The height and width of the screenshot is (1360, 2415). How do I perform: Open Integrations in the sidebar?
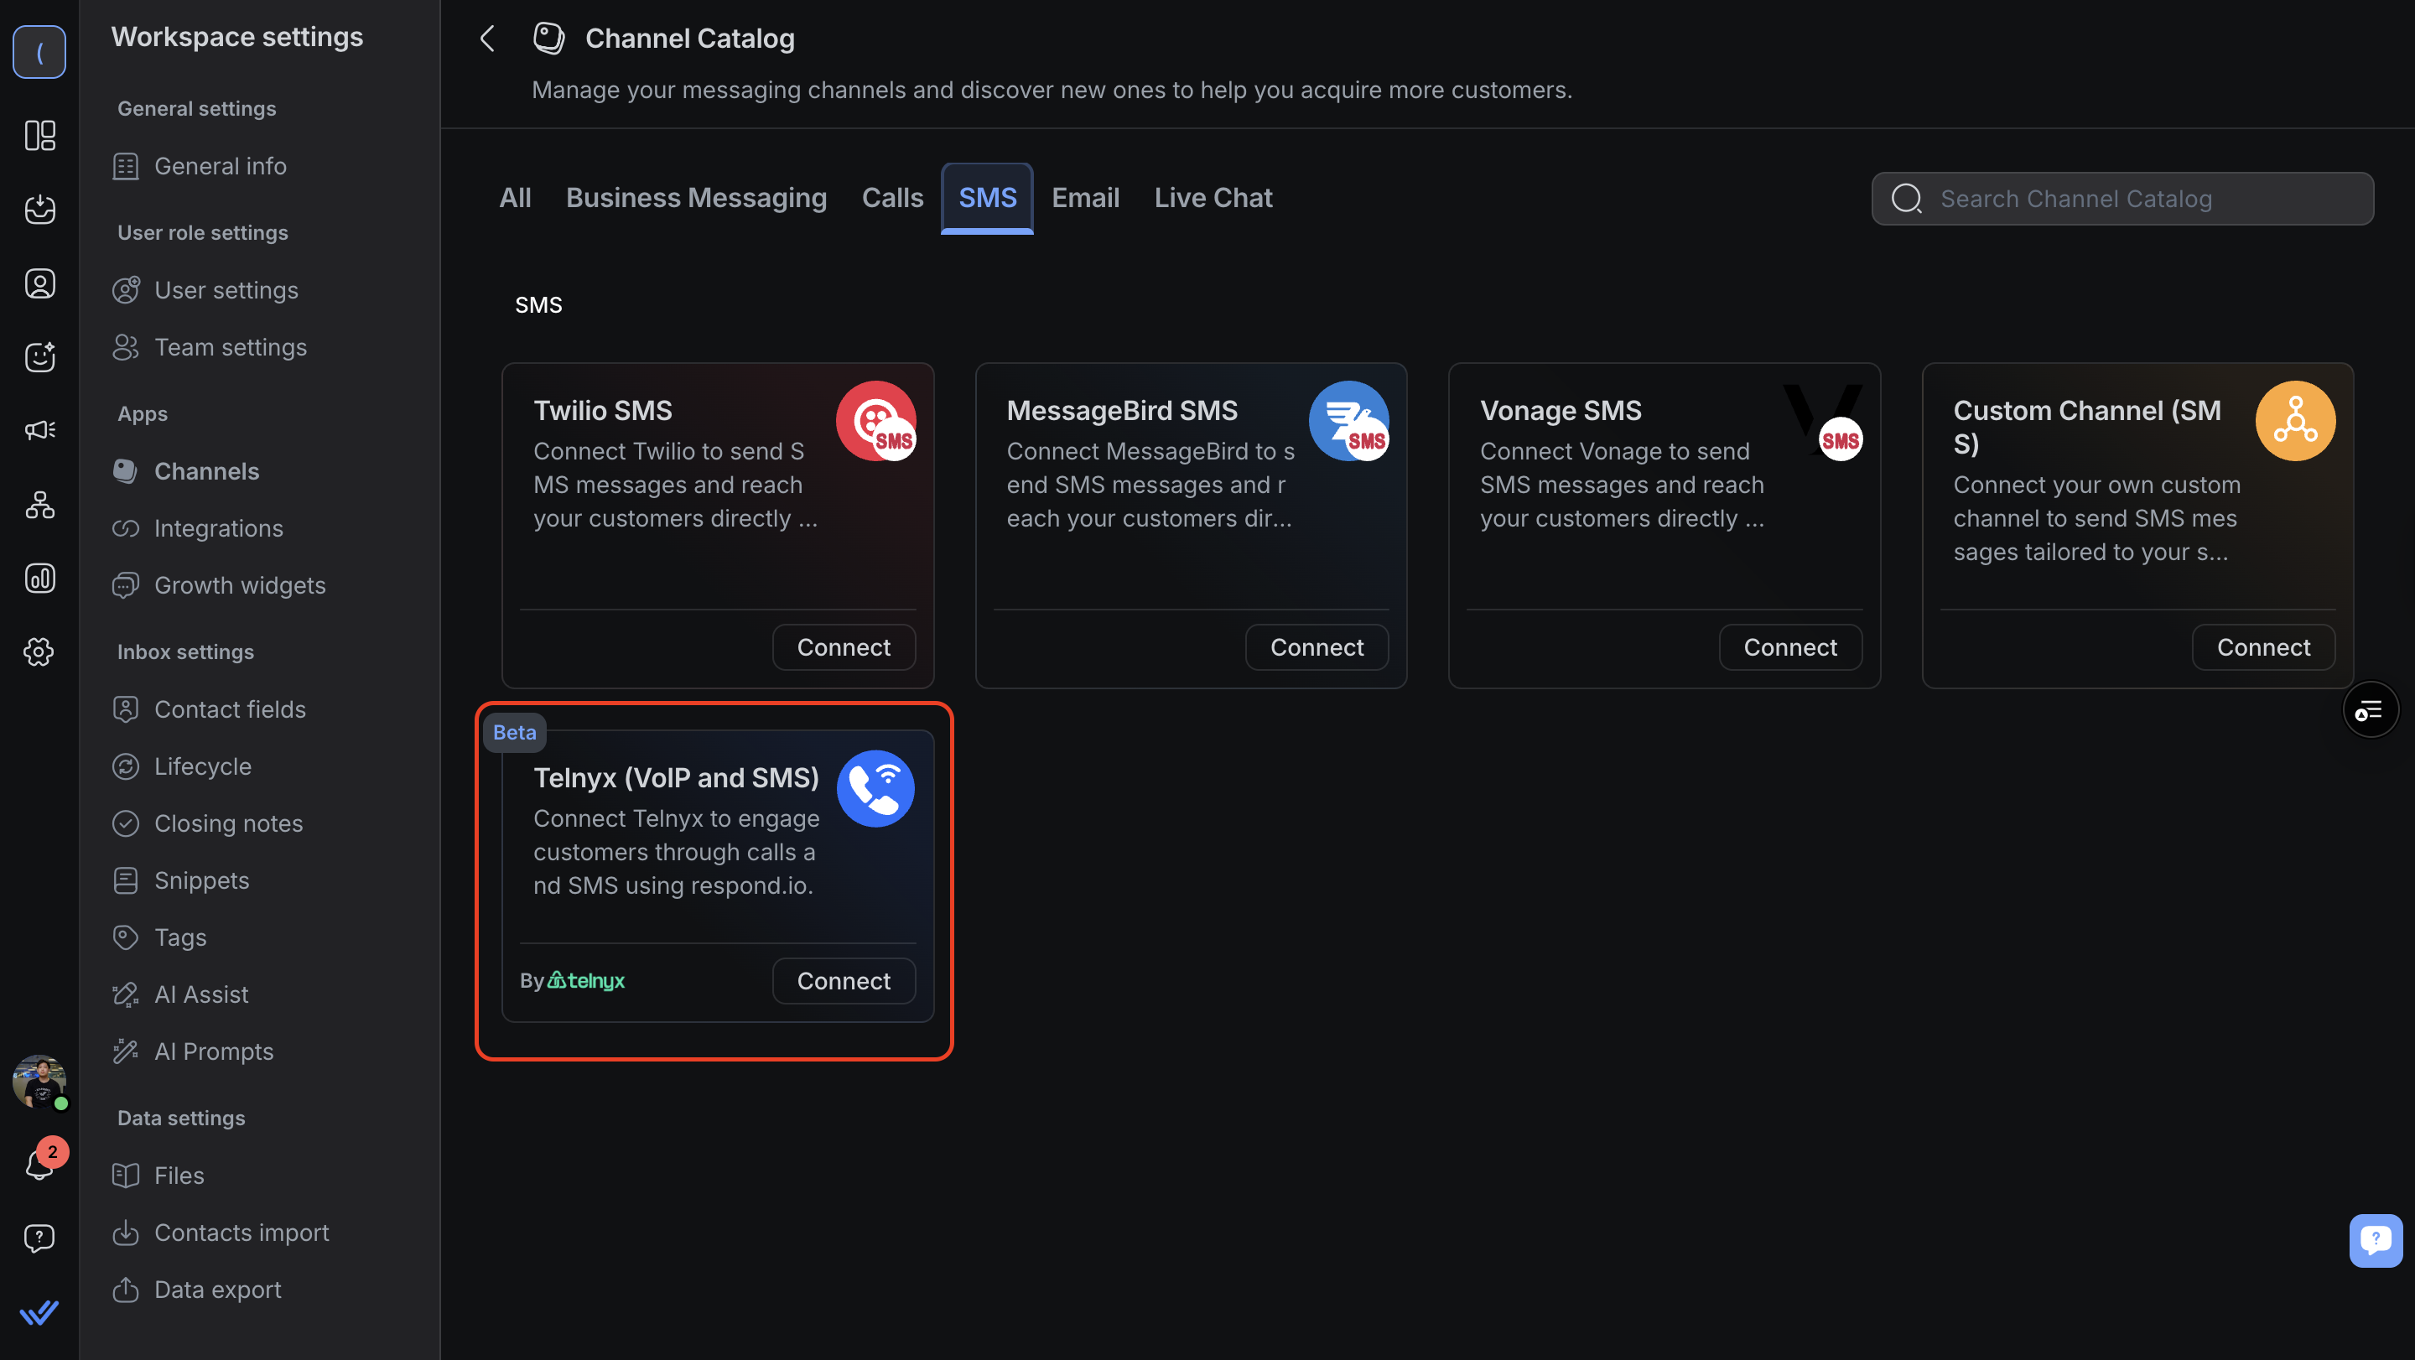[217, 527]
